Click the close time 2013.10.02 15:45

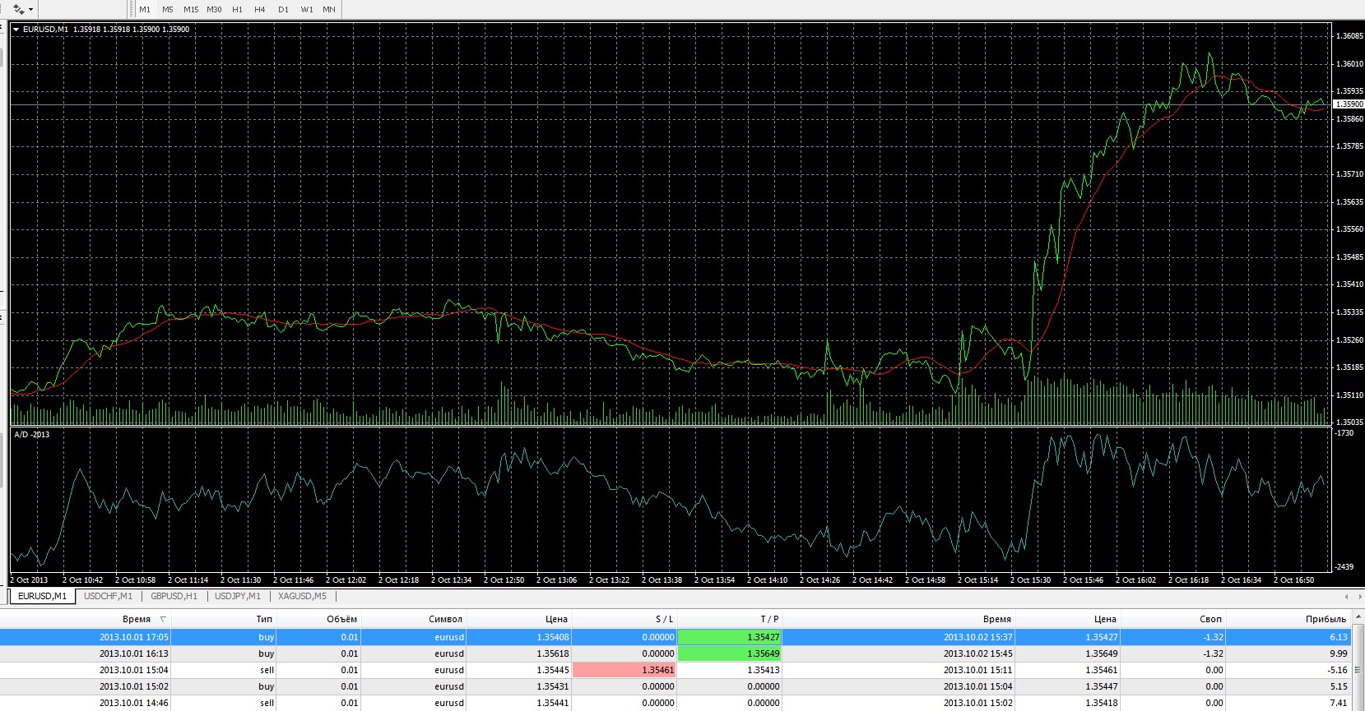(x=978, y=653)
